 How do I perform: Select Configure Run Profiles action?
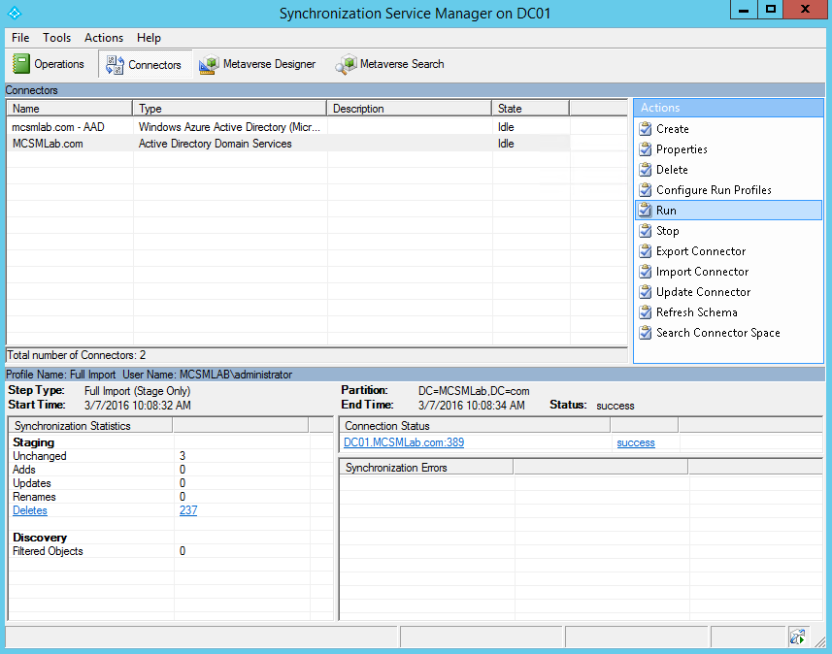[714, 190]
